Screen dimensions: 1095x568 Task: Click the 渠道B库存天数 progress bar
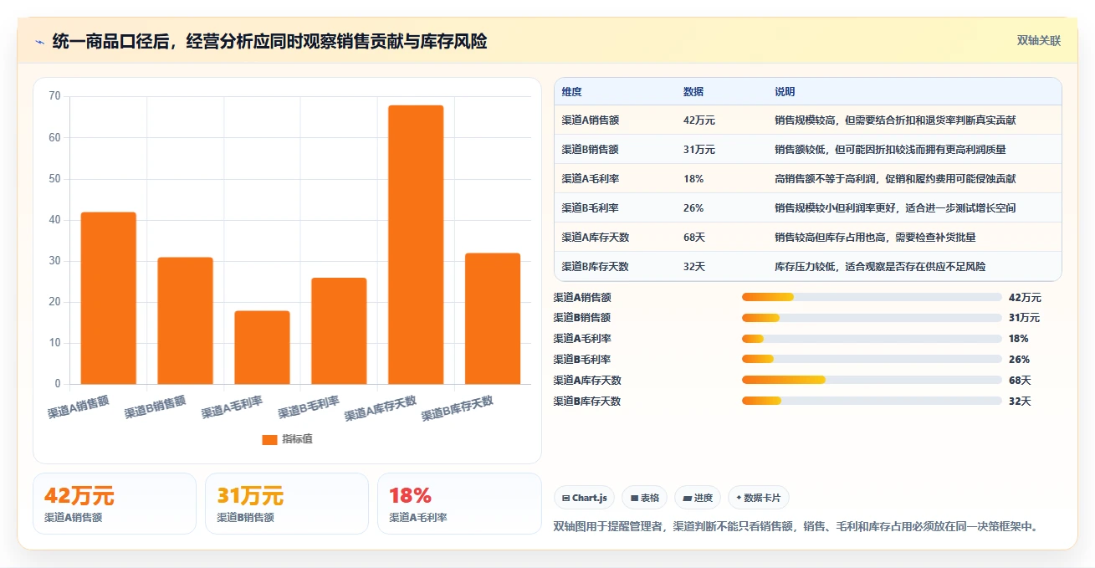tap(872, 402)
